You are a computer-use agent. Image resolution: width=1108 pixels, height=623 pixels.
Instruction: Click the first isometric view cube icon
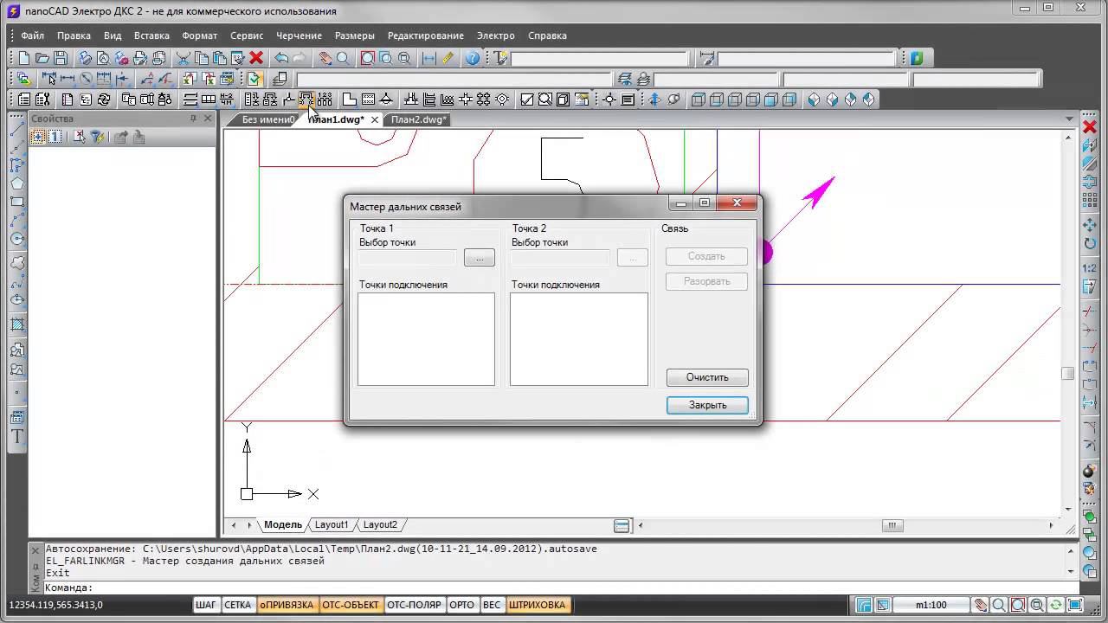[815, 100]
